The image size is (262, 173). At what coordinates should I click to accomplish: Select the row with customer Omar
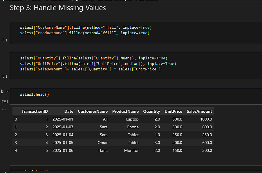click(x=102, y=143)
